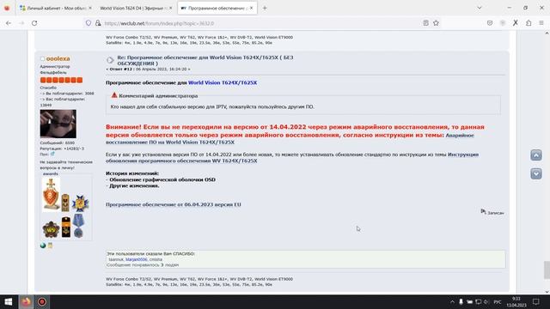The width and height of the screenshot is (550, 309).
Task: Click the flower-shaped brown award badge
Action: (51, 229)
